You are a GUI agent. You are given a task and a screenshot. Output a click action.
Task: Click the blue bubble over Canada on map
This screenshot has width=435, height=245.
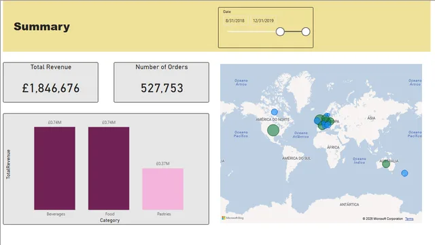[275, 112]
